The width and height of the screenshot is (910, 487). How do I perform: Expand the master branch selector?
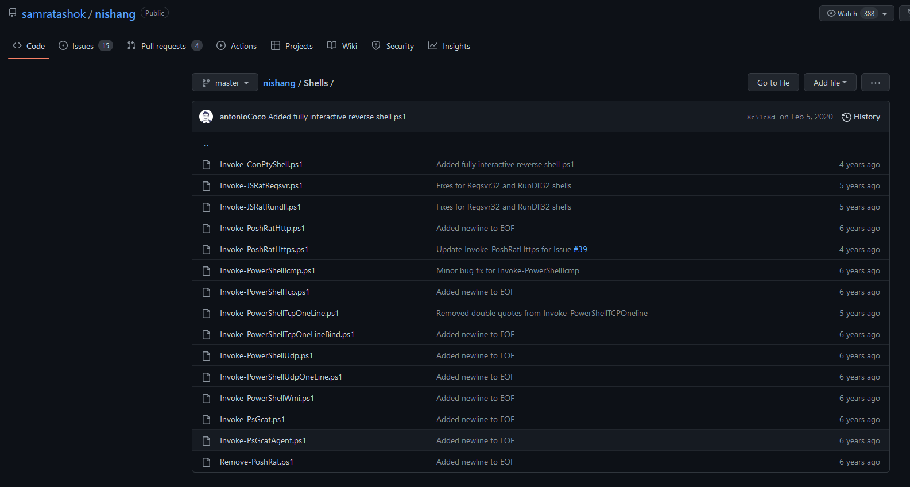[225, 83]
